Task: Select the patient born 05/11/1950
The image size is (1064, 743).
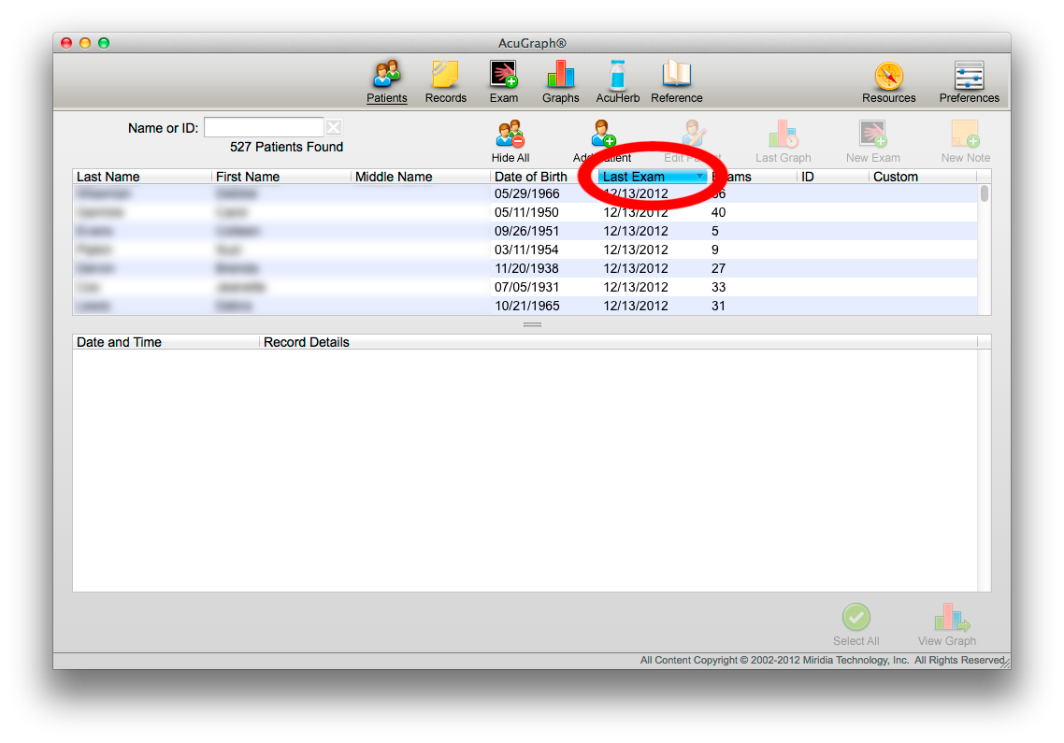Action: click(x=525, y=212)
